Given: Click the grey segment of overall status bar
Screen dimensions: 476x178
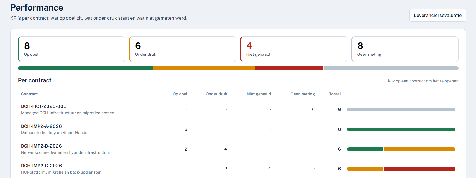Looking at the screenshot, I should click(391, 68).
